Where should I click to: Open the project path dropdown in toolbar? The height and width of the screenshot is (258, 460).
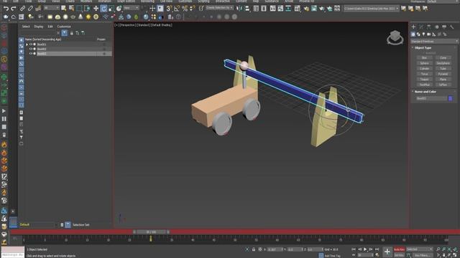[371, 9]
